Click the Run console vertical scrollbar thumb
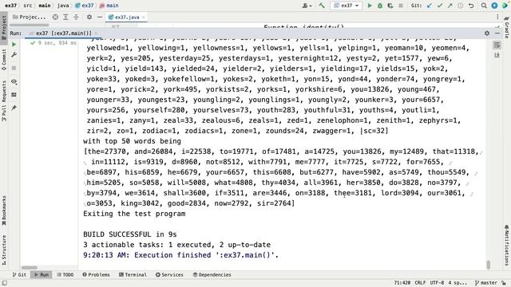 tap(488, 265)
